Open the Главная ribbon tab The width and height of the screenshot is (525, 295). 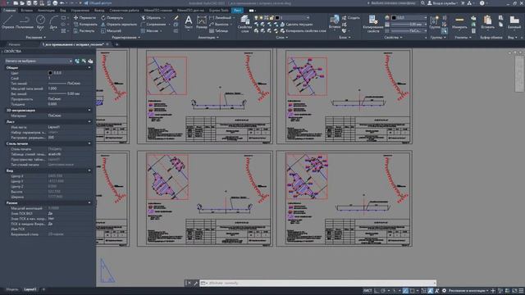click(x=10, y=11)
